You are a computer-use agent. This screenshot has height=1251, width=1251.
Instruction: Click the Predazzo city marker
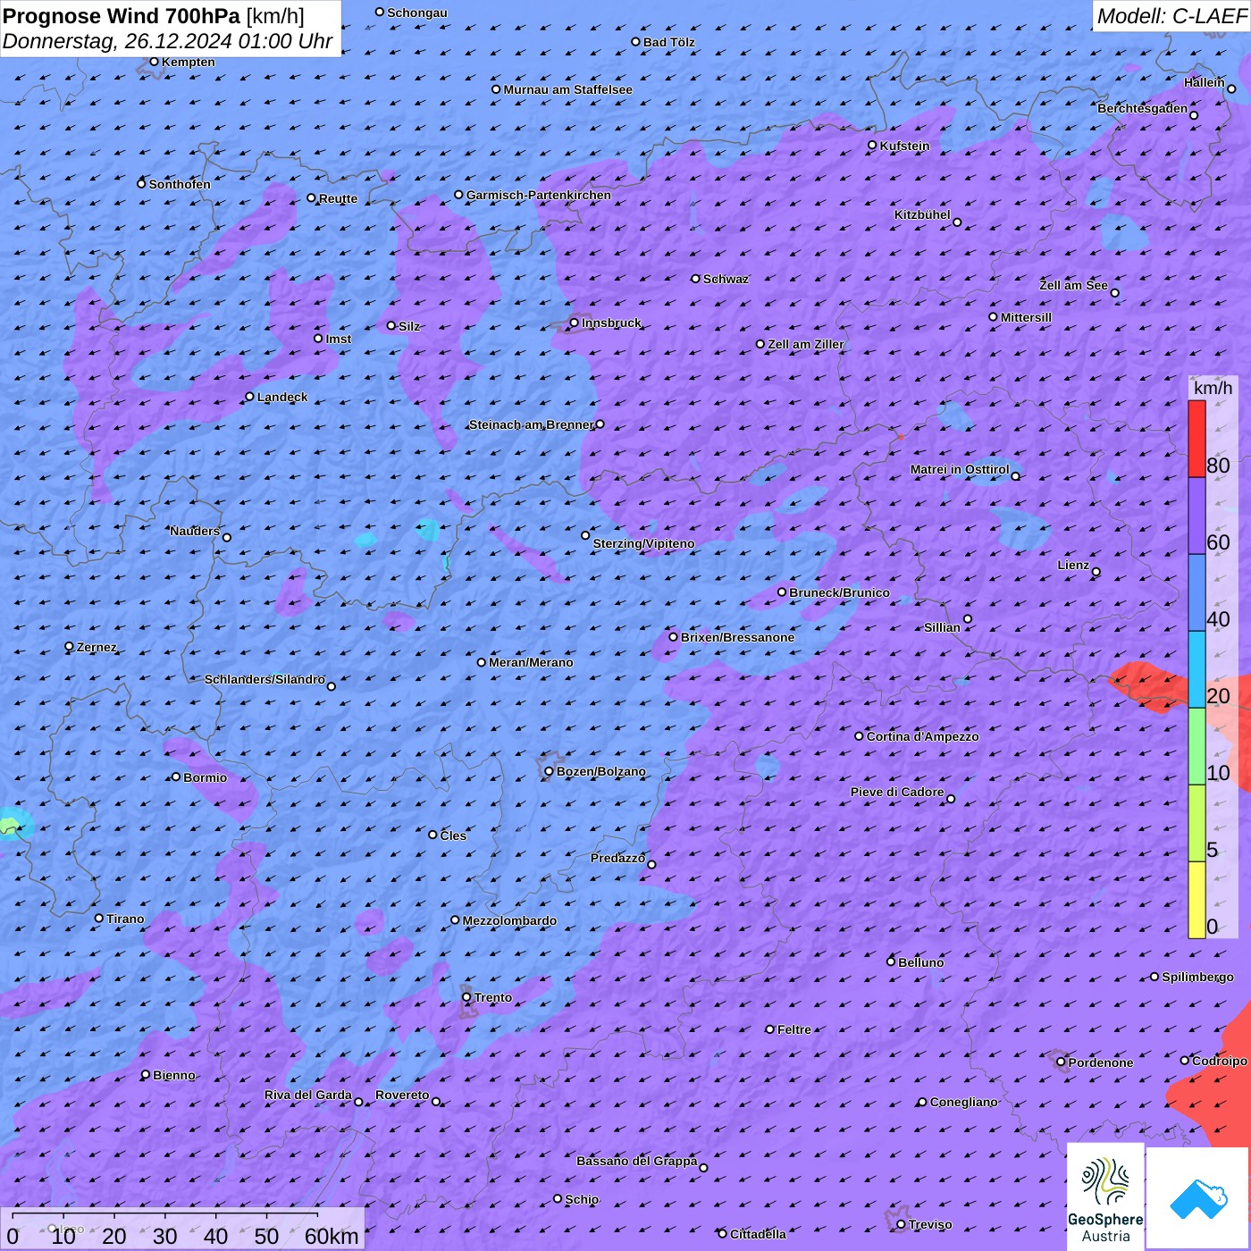click(651, 864)
